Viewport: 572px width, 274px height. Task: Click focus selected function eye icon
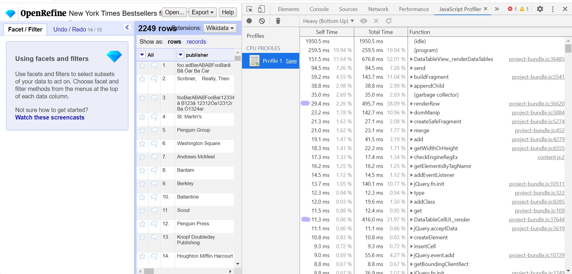pyautogui.click(x=363, y=21)
